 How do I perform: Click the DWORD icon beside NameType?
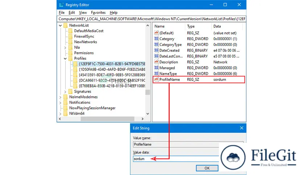[156, 73]
